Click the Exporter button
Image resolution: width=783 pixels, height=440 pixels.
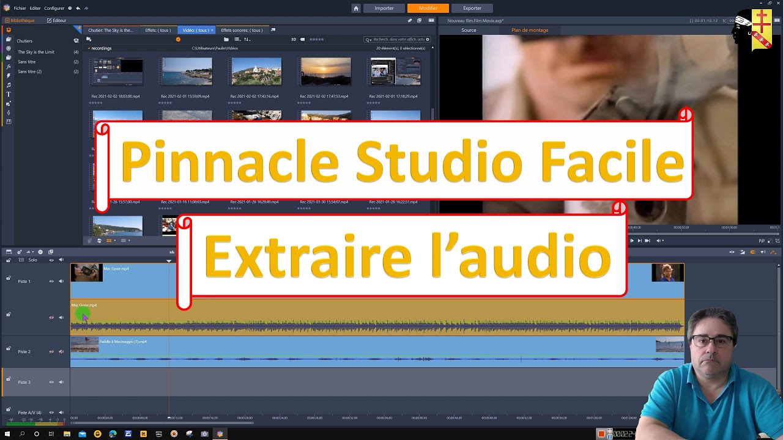[x=472, y=8]
